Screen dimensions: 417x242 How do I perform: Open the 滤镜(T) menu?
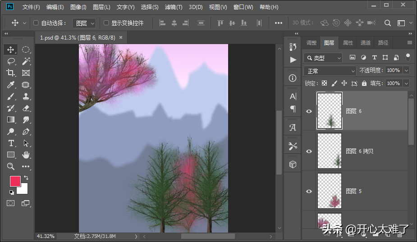click(x=174, y=7)
